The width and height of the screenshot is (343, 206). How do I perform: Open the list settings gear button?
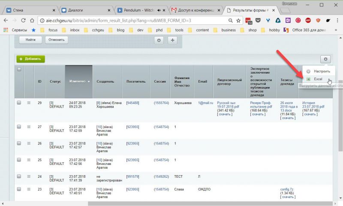(325, 60)
